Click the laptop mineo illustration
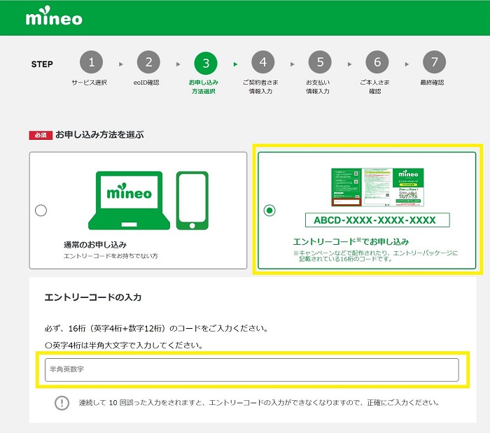 [129, 201]
